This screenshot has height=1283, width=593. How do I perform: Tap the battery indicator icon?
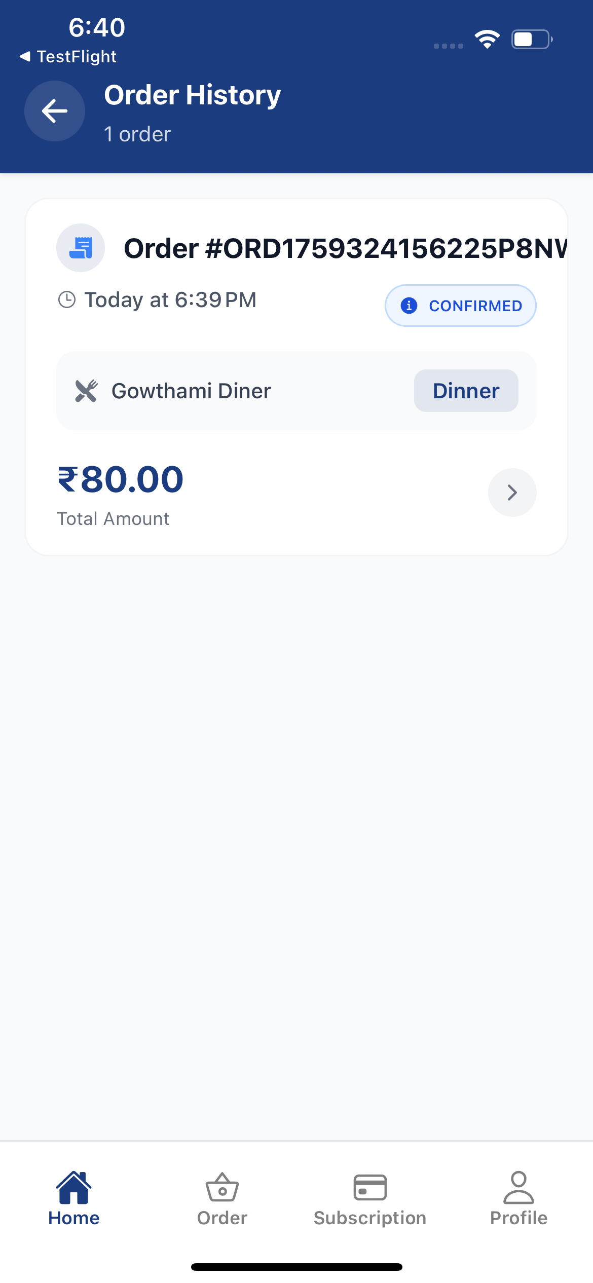(532, 39)
